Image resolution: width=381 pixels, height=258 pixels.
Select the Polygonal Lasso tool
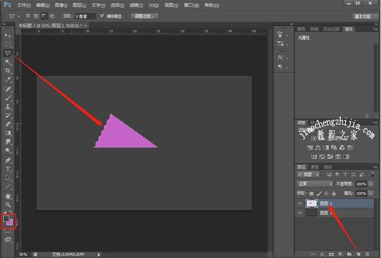(8, 53)
